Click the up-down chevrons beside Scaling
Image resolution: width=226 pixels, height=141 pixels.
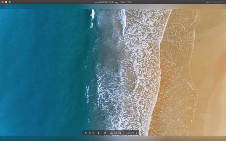pyautogui.click(x=137, y=133)
